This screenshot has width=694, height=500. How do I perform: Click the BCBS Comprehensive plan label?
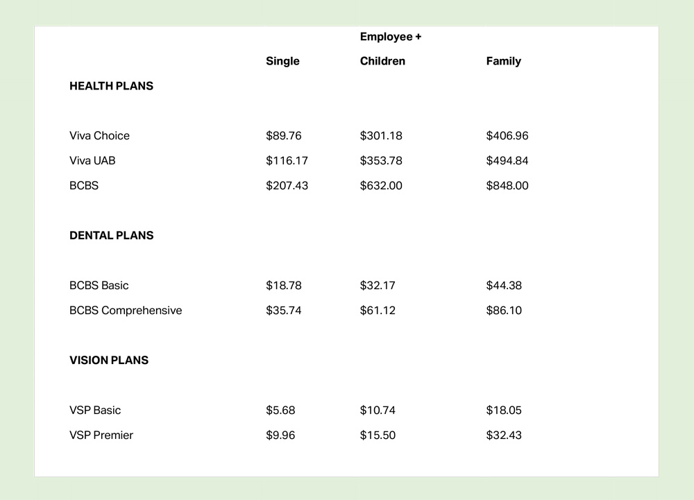(x=126, y=311)
